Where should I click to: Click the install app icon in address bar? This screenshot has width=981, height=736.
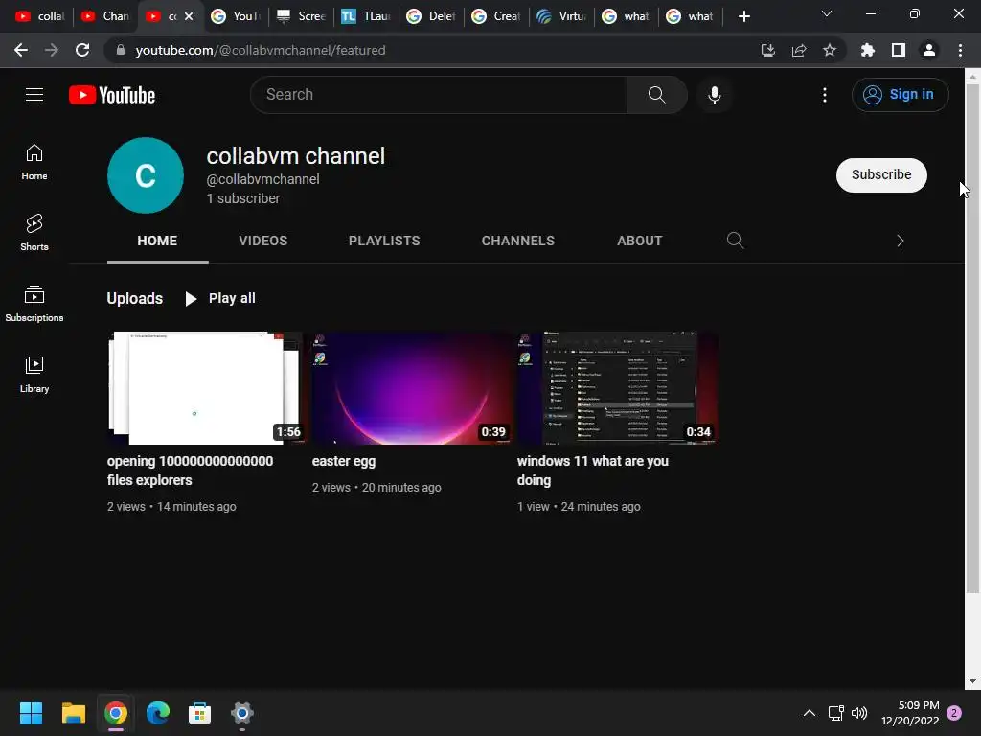[x=767, y=50]
